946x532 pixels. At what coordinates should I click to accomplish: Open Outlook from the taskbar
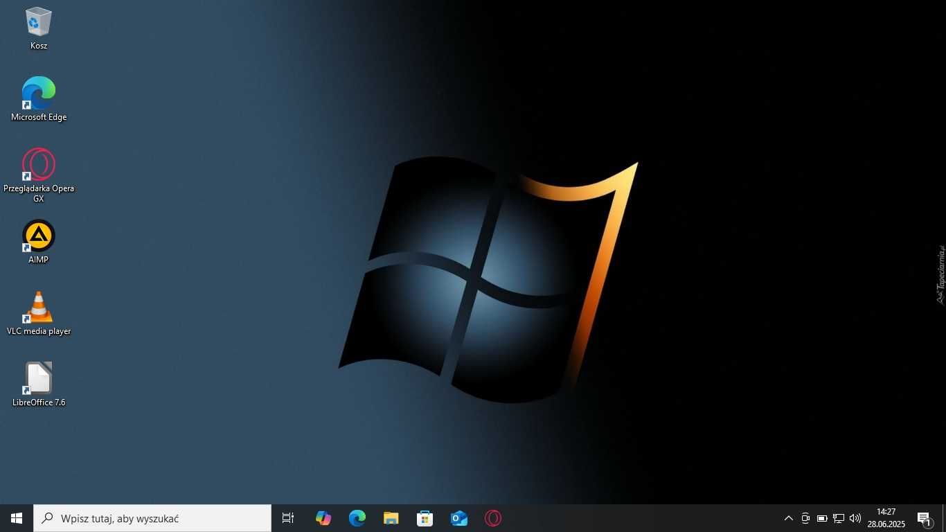[459, 518]
